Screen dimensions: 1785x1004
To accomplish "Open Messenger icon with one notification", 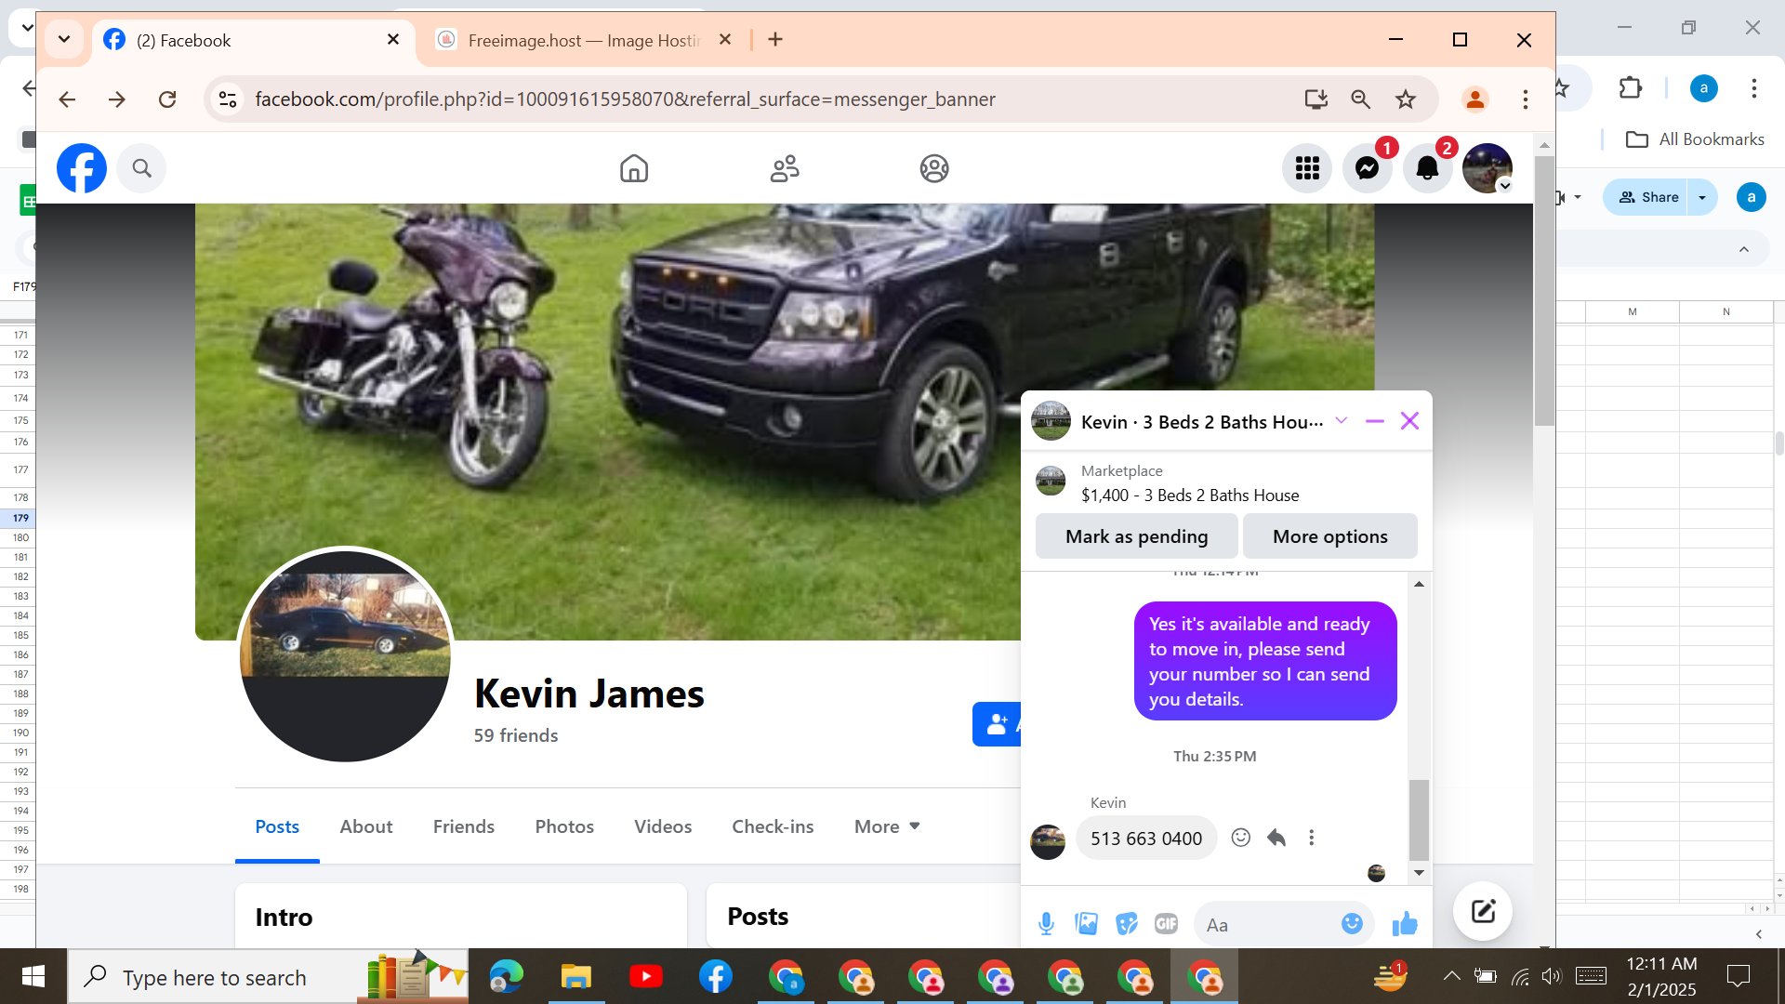I will pyautogui.click(x=1367, y=168).
